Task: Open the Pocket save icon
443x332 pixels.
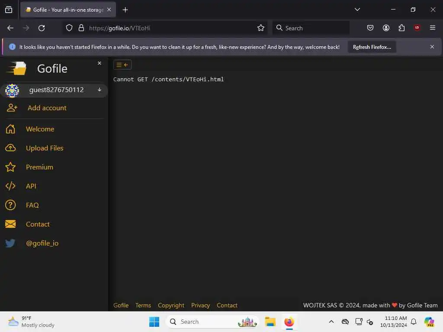Action: pyautogui.click(x=370, y=28)
